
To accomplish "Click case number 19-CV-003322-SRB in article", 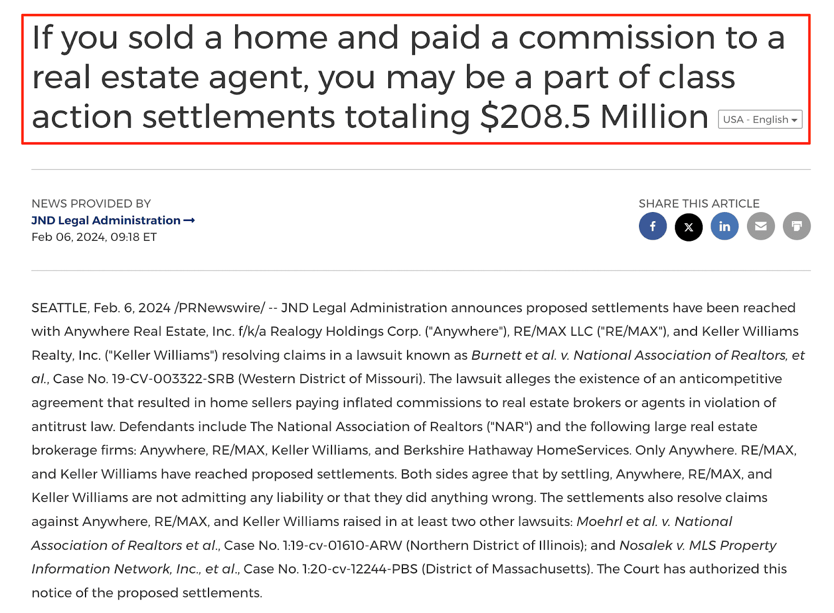I will (x=173, y=379).
